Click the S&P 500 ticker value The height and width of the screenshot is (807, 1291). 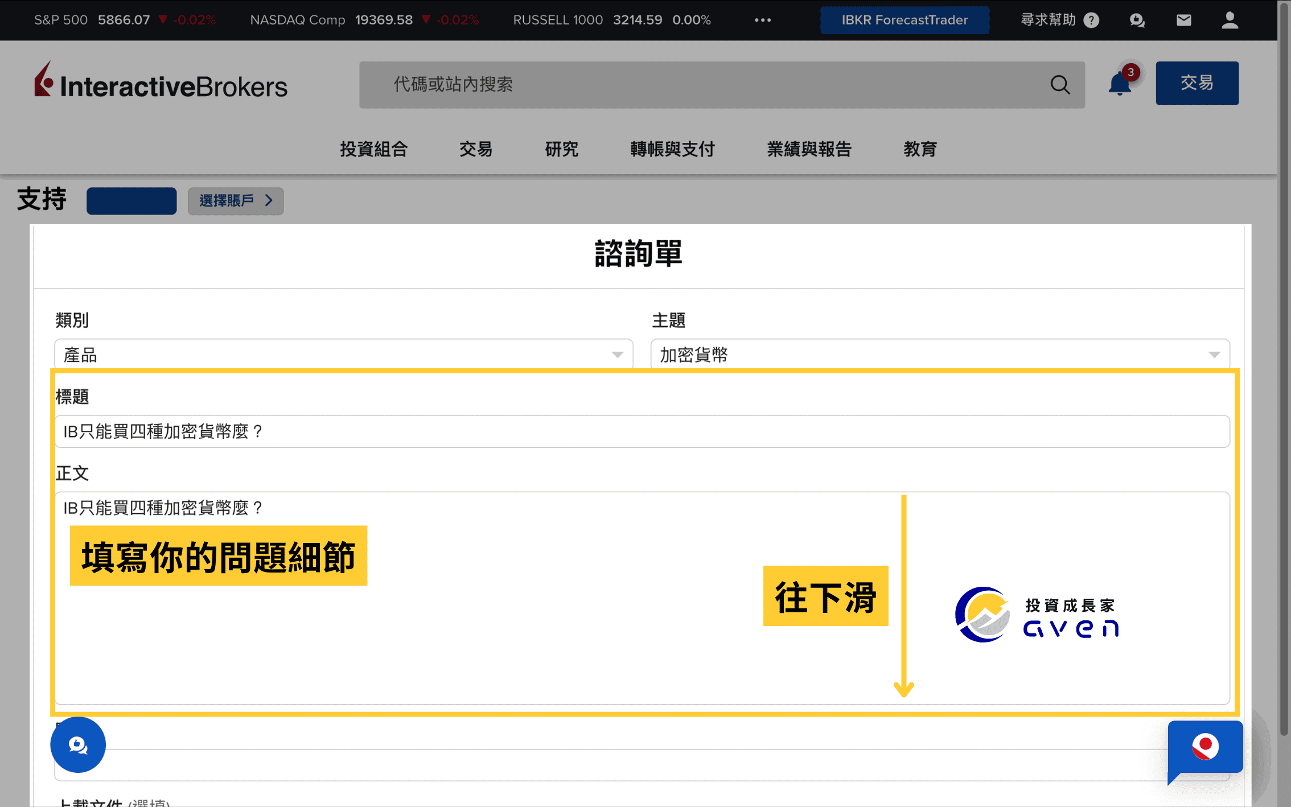tap(124, 20)
